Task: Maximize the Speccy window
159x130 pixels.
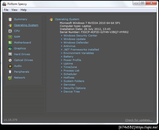Action: point(143,3)
